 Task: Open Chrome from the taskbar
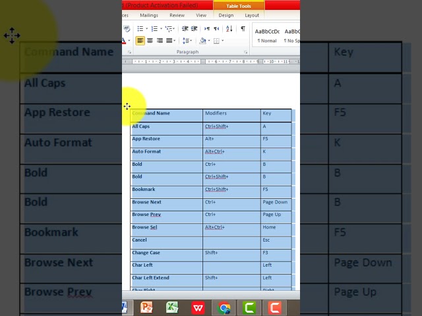[224, 307]
